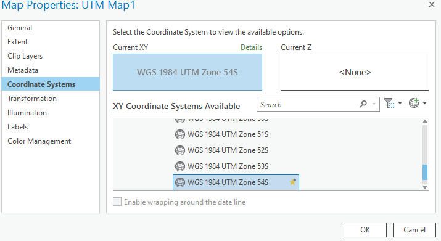The height and width of the screenshot is (241, 441).
Task: Toggle favorite star on Zone 54S
Action: (x=293, y=182)
